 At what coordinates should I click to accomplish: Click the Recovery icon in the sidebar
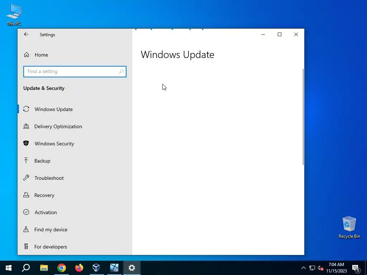pyautogui.click(x=26, y=195)
